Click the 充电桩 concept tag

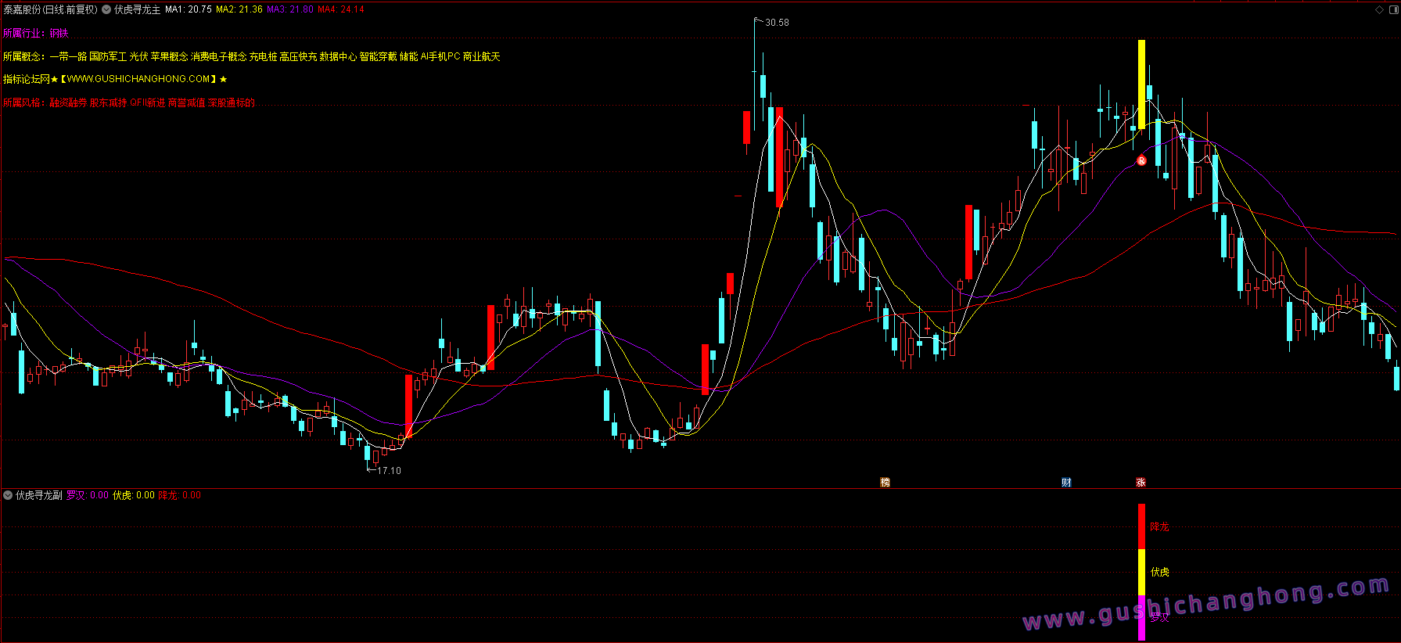(263, 56)
